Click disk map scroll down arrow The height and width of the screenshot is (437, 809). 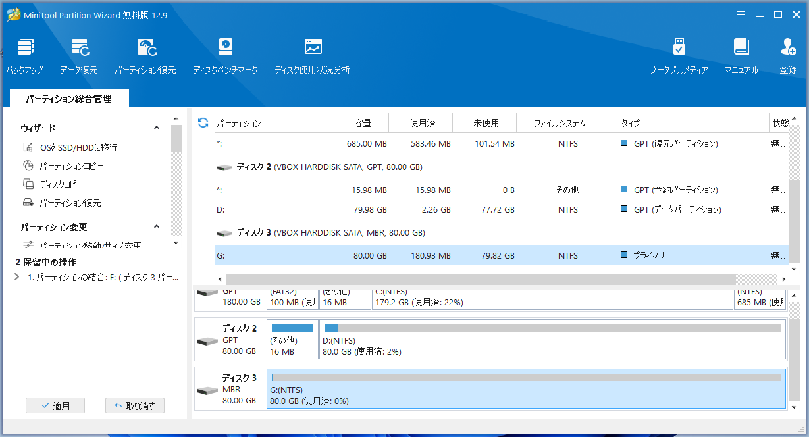795,408
